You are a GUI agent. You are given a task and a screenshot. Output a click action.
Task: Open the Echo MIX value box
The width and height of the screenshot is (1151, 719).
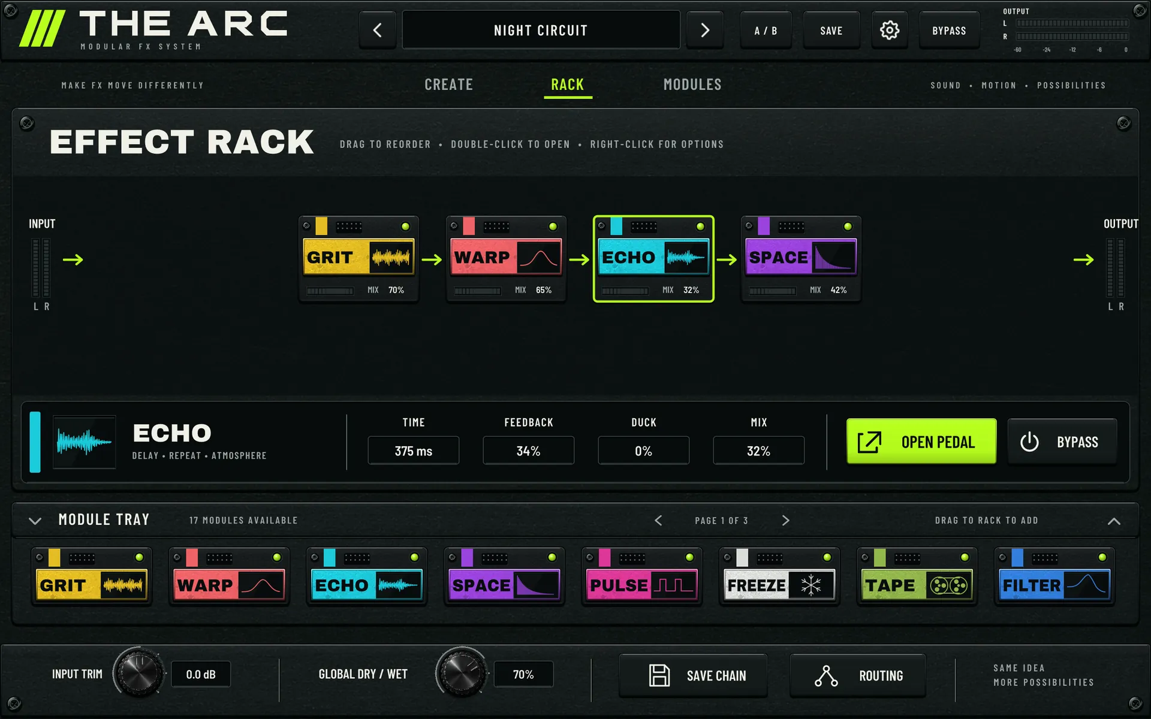coord(759,451)
